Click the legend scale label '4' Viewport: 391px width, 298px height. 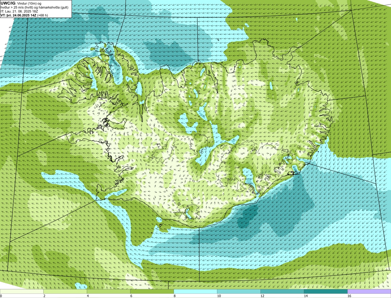tap(88, 296)
